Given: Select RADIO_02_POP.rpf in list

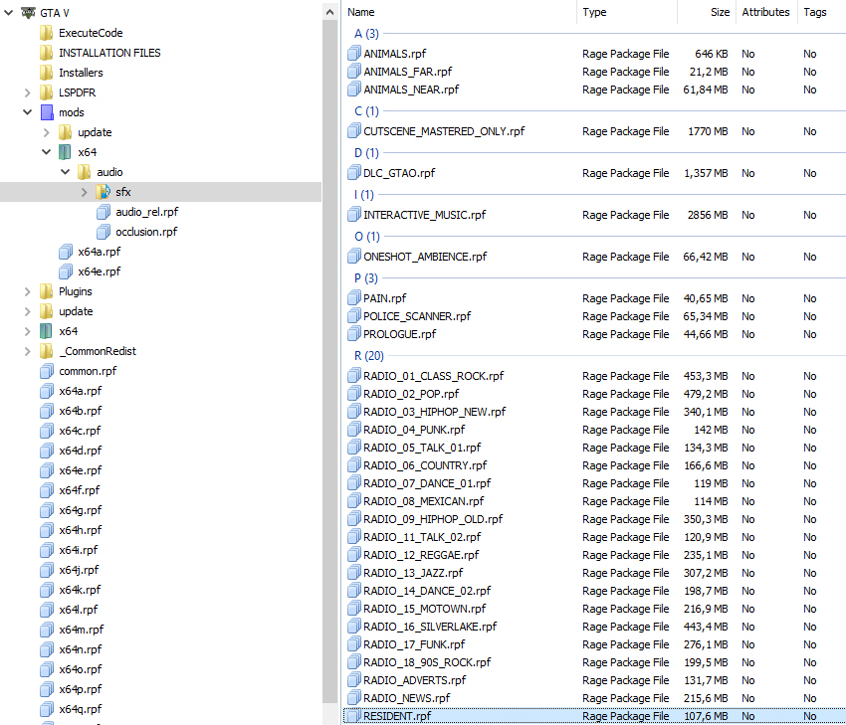Looking at the screenshot, I should click(411, 394).
